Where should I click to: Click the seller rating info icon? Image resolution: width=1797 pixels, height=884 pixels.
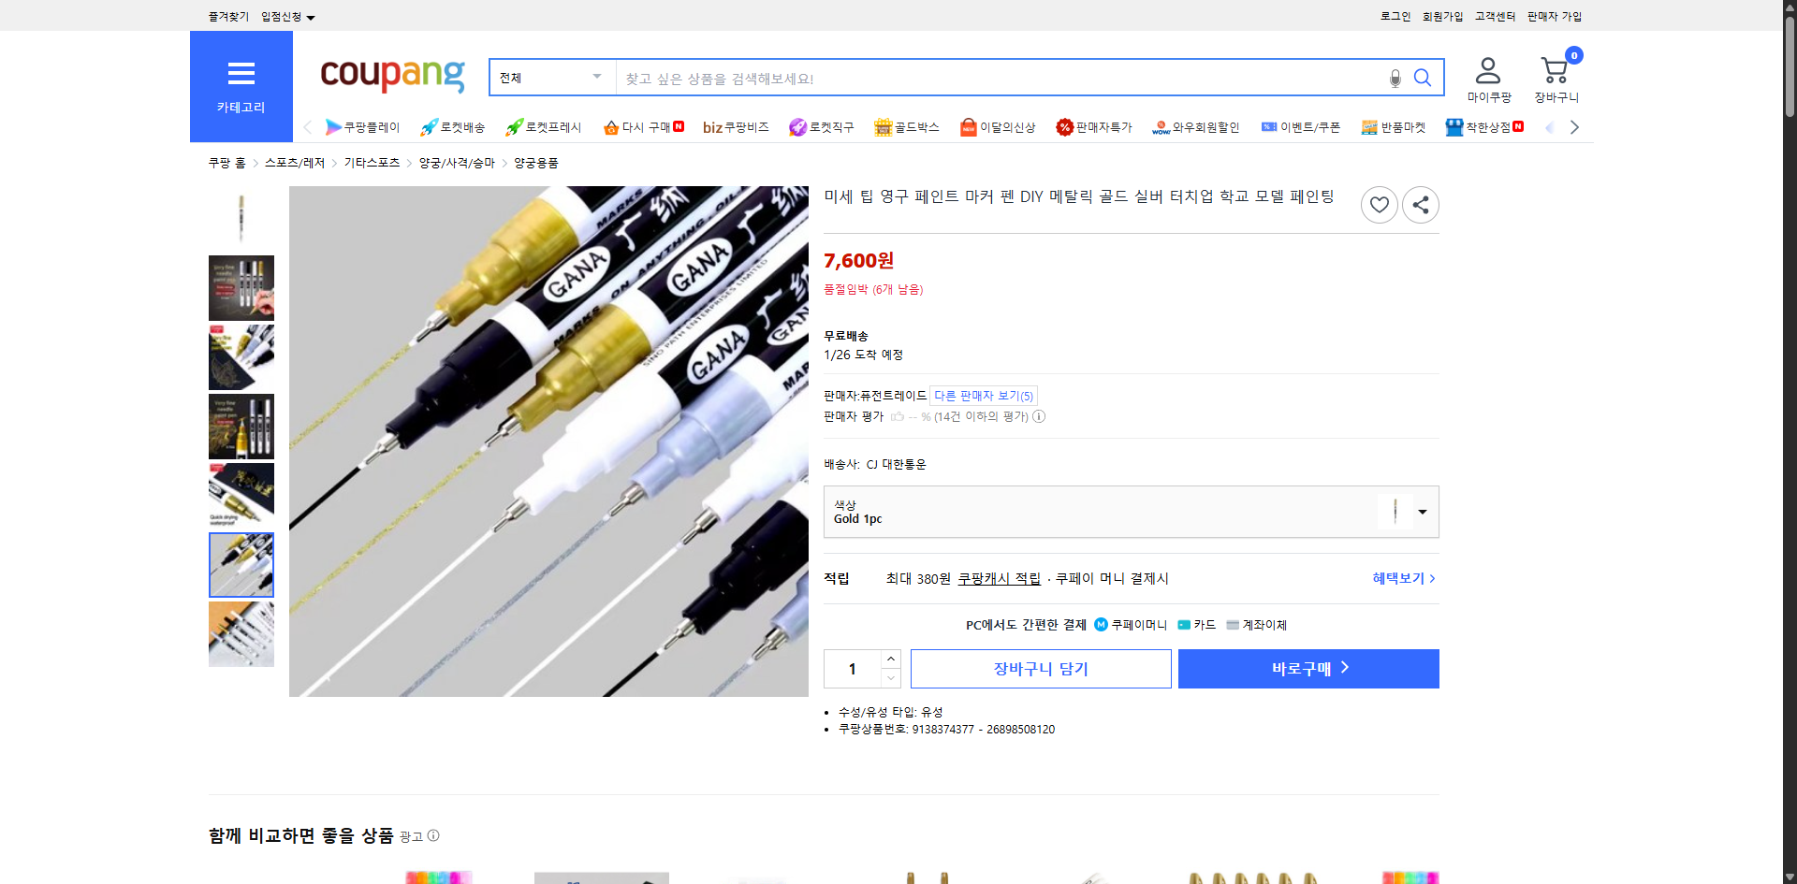tap(1039, 416)
